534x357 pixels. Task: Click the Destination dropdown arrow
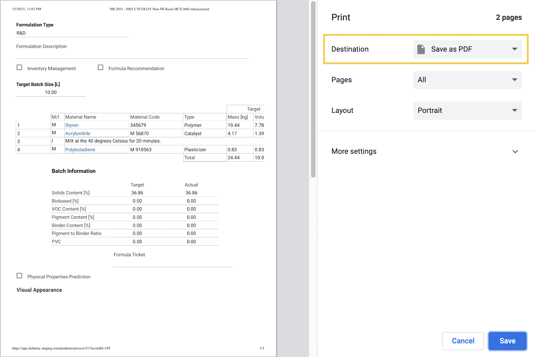pos(515,49)
